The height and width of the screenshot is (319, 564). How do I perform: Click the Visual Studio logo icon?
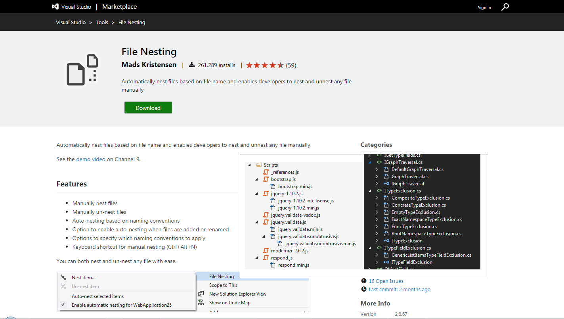coord(55,7)
